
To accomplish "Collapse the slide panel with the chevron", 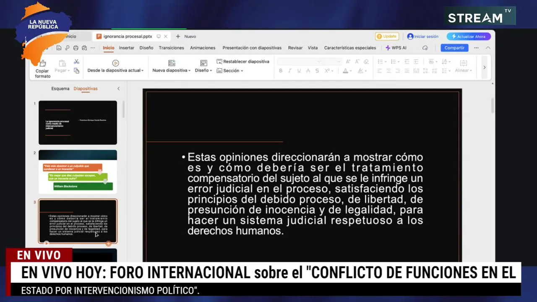I will [x=118, y=89].
